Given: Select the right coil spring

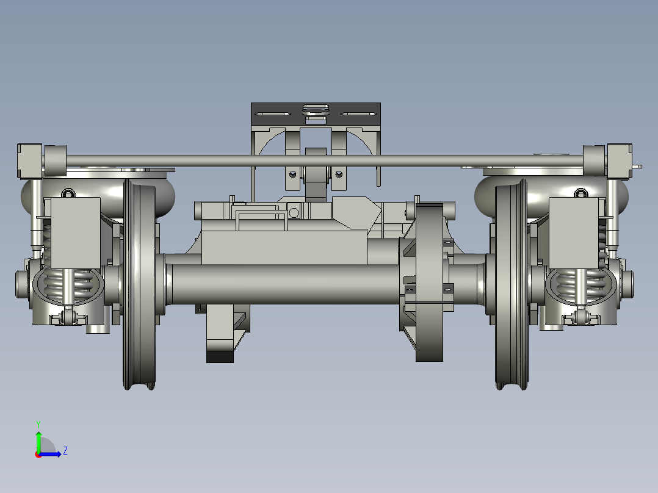Looking at the screenshot, I should click(x=581, y=284).
